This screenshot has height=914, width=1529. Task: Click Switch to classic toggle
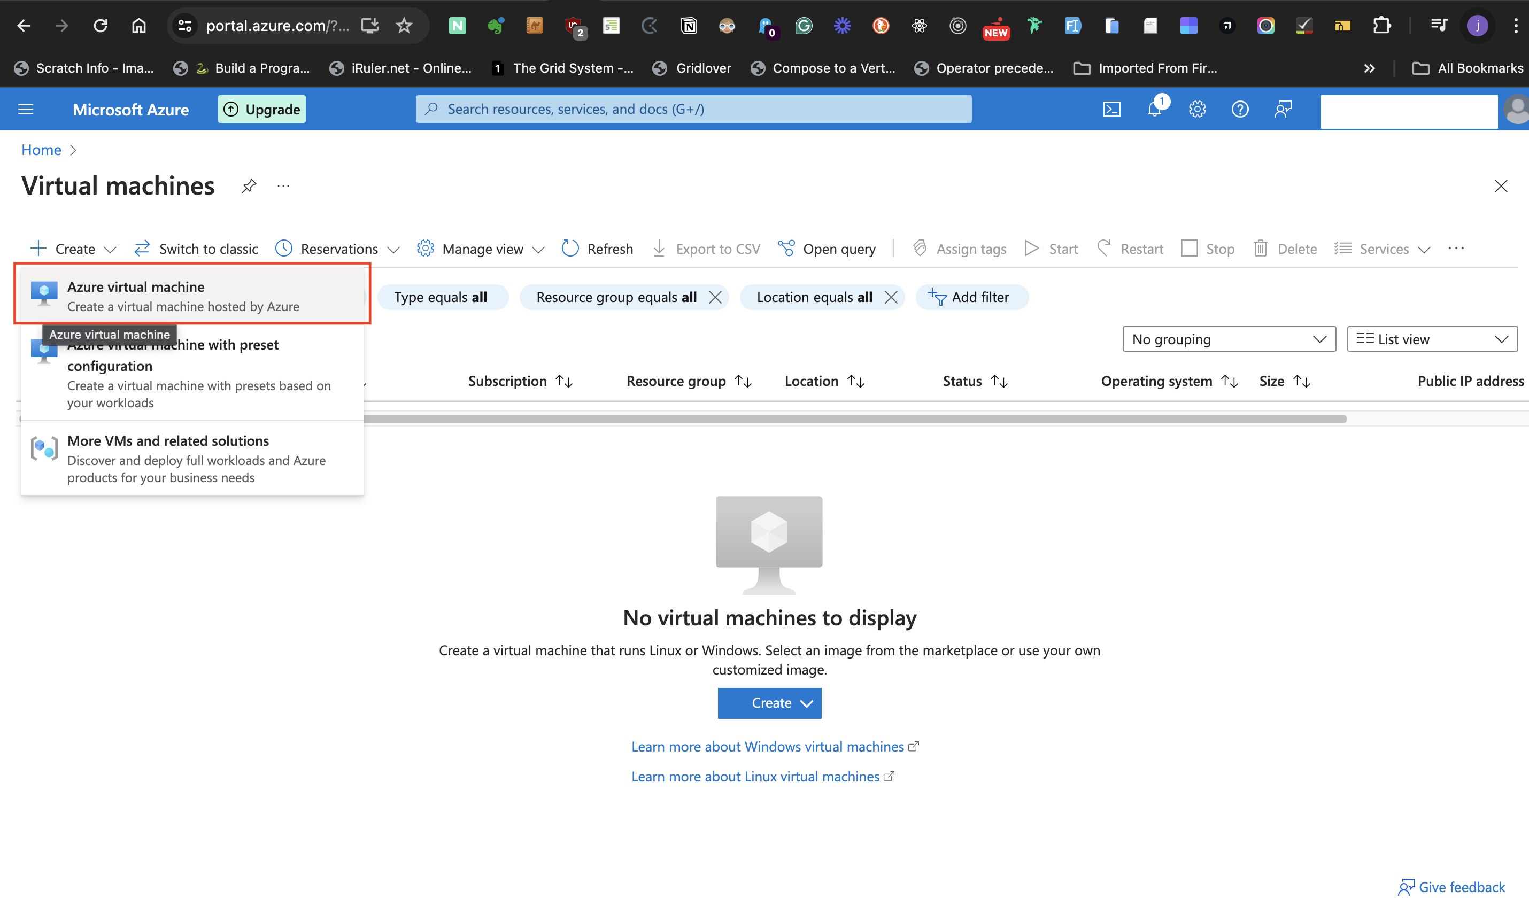(196, 248)
